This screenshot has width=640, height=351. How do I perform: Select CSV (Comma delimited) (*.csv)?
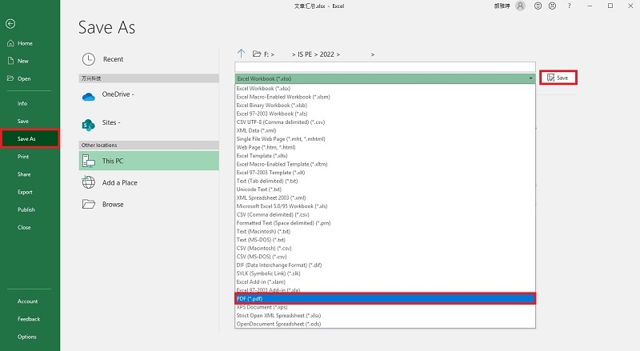[385, 215]
